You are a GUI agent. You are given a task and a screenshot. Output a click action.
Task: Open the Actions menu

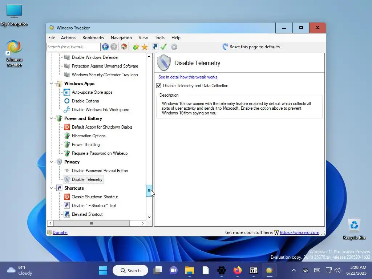68,38
